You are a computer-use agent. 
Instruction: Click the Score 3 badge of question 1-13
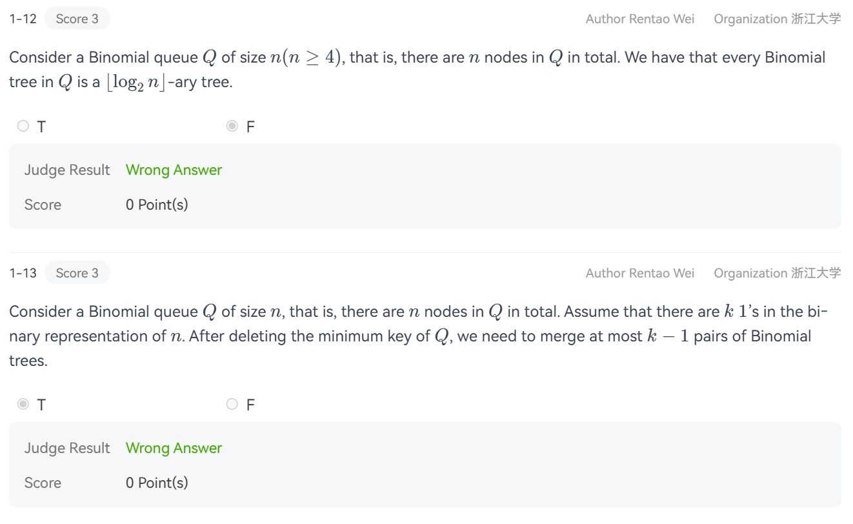click(77, 273)
